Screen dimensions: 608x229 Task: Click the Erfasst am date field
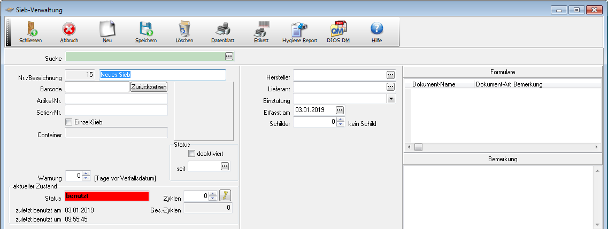point(314,110)
